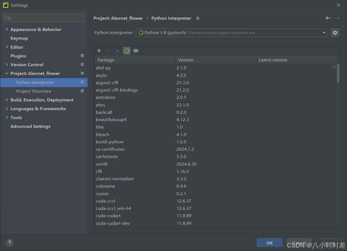The image size is (347, 251).
Task: Sort by Package column header
Action: pos(135,60)
